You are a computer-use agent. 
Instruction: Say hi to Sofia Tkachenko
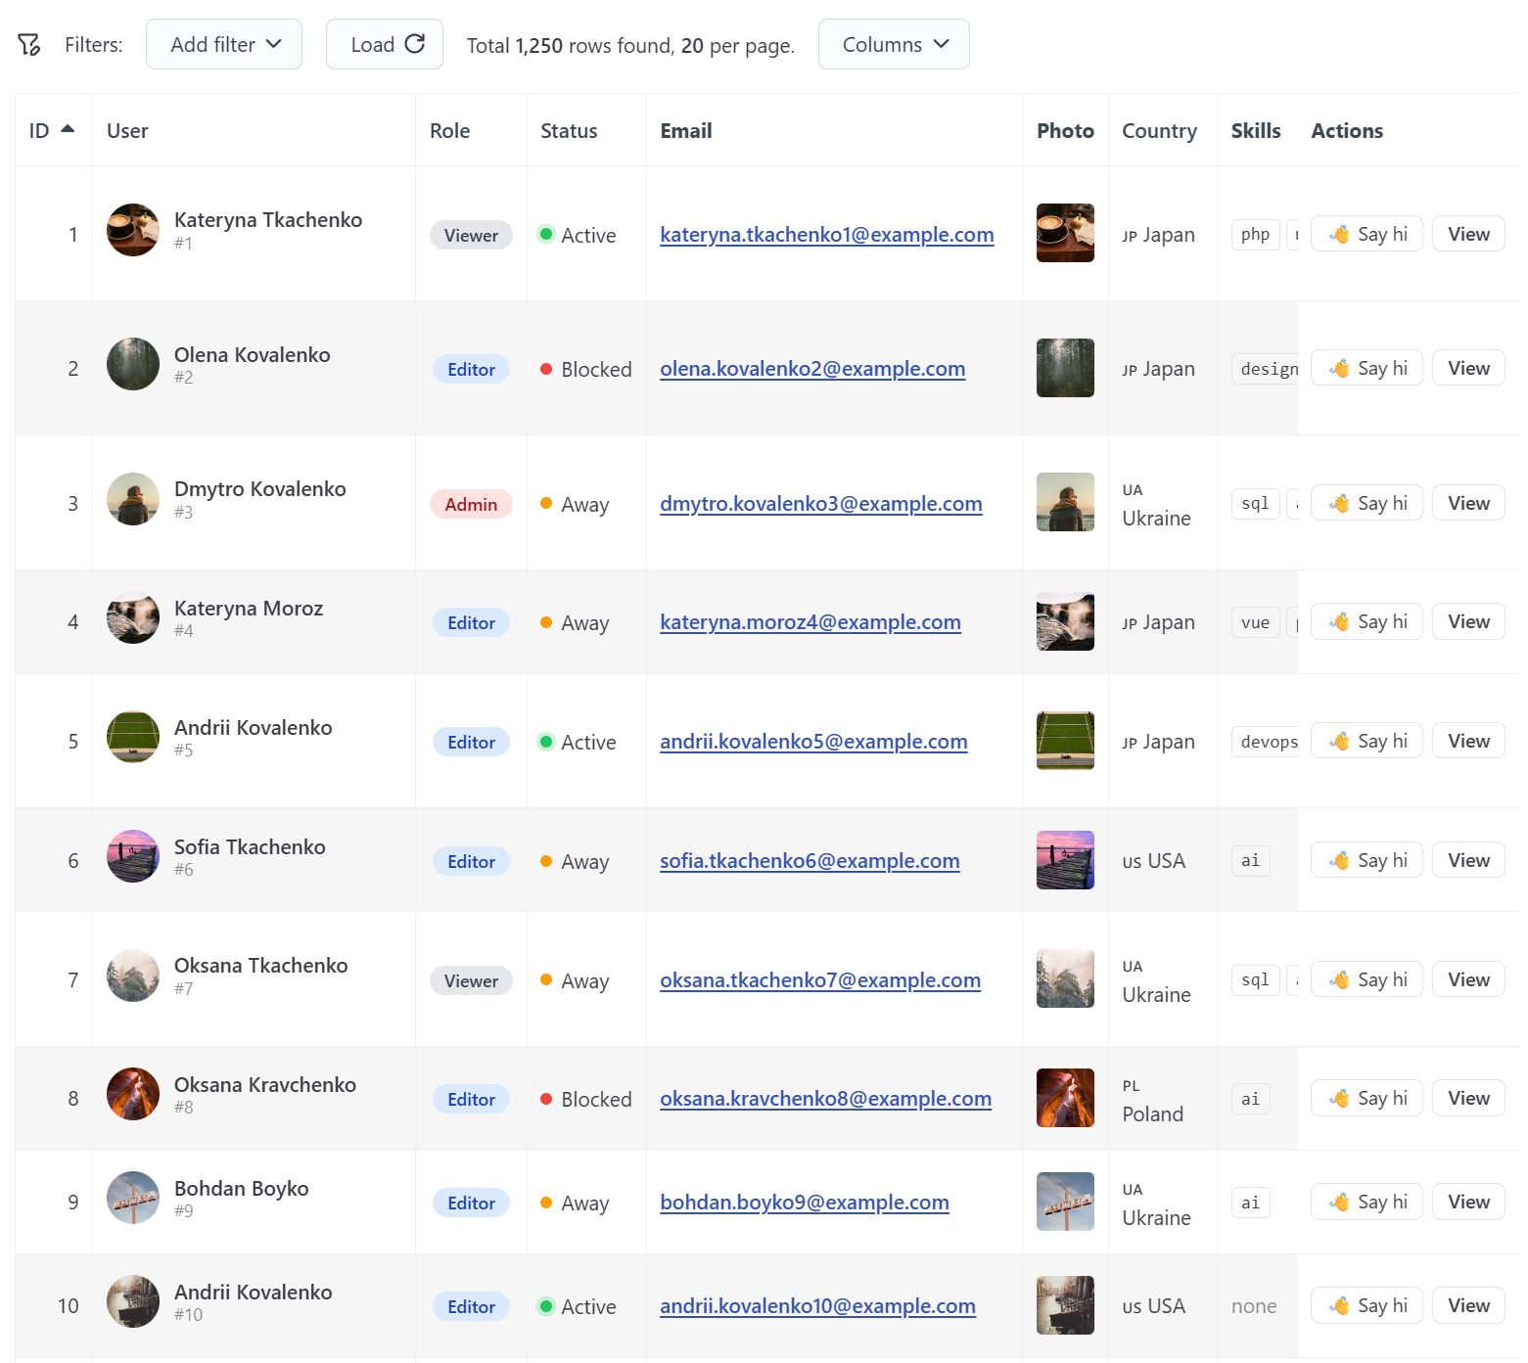1366,860
